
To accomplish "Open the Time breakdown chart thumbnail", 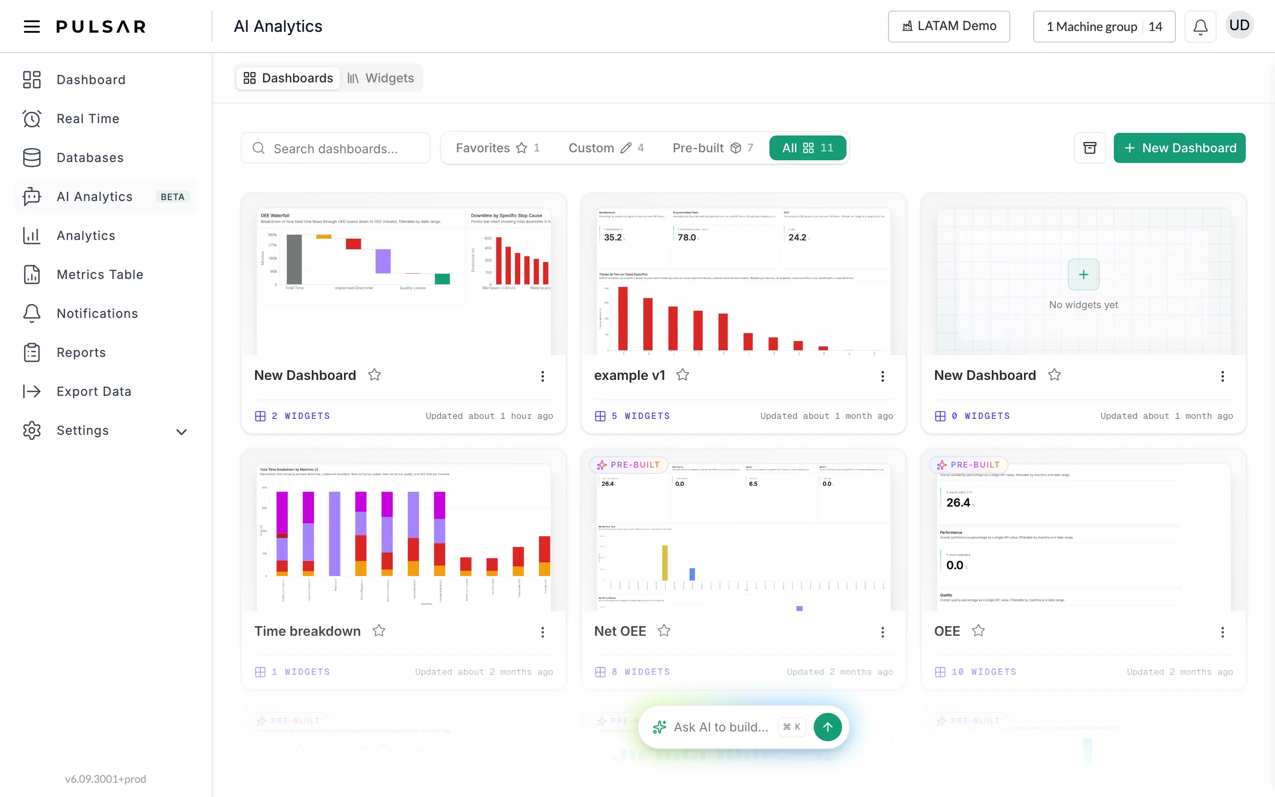I will [x=404, y=537].
